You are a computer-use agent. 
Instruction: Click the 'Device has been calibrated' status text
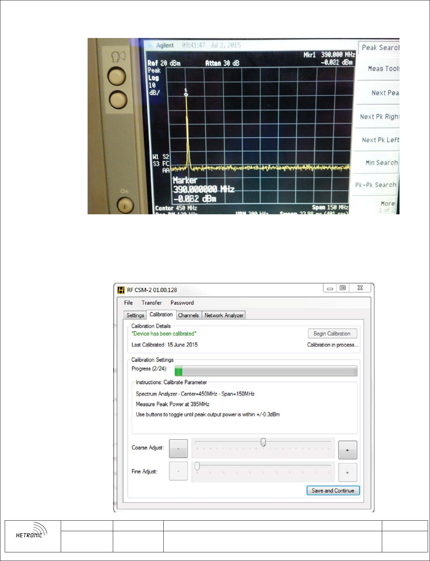[x=164, y=334]
